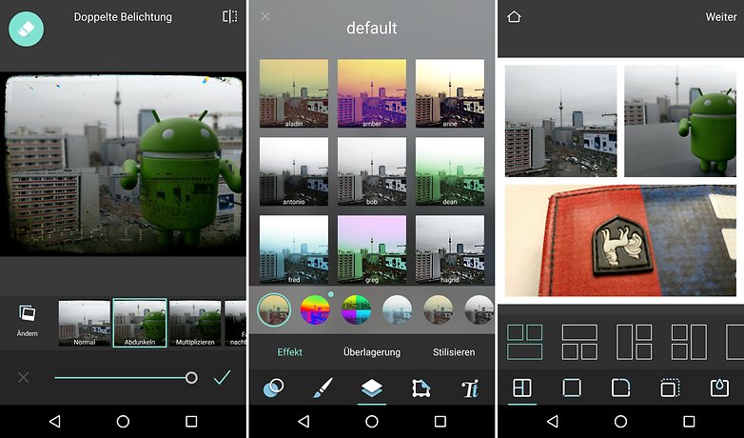
Task: Apply the amber filter
Action: tap(372, 93)
